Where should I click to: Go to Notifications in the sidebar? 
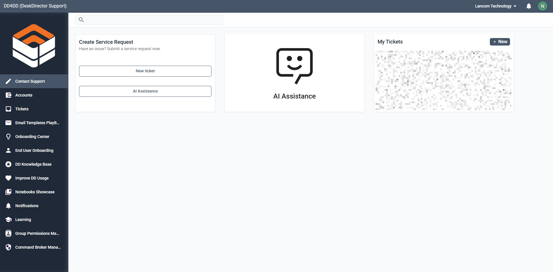(x=34, y=206)
